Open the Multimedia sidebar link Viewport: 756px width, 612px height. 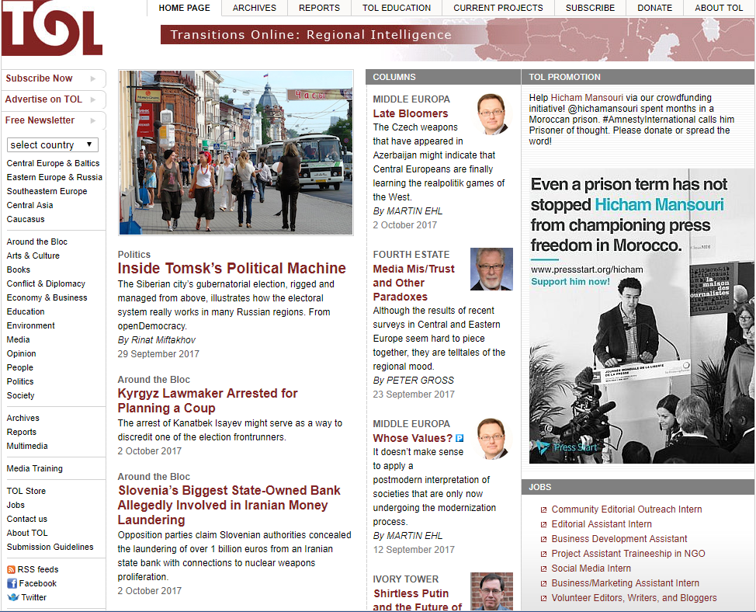27,446
